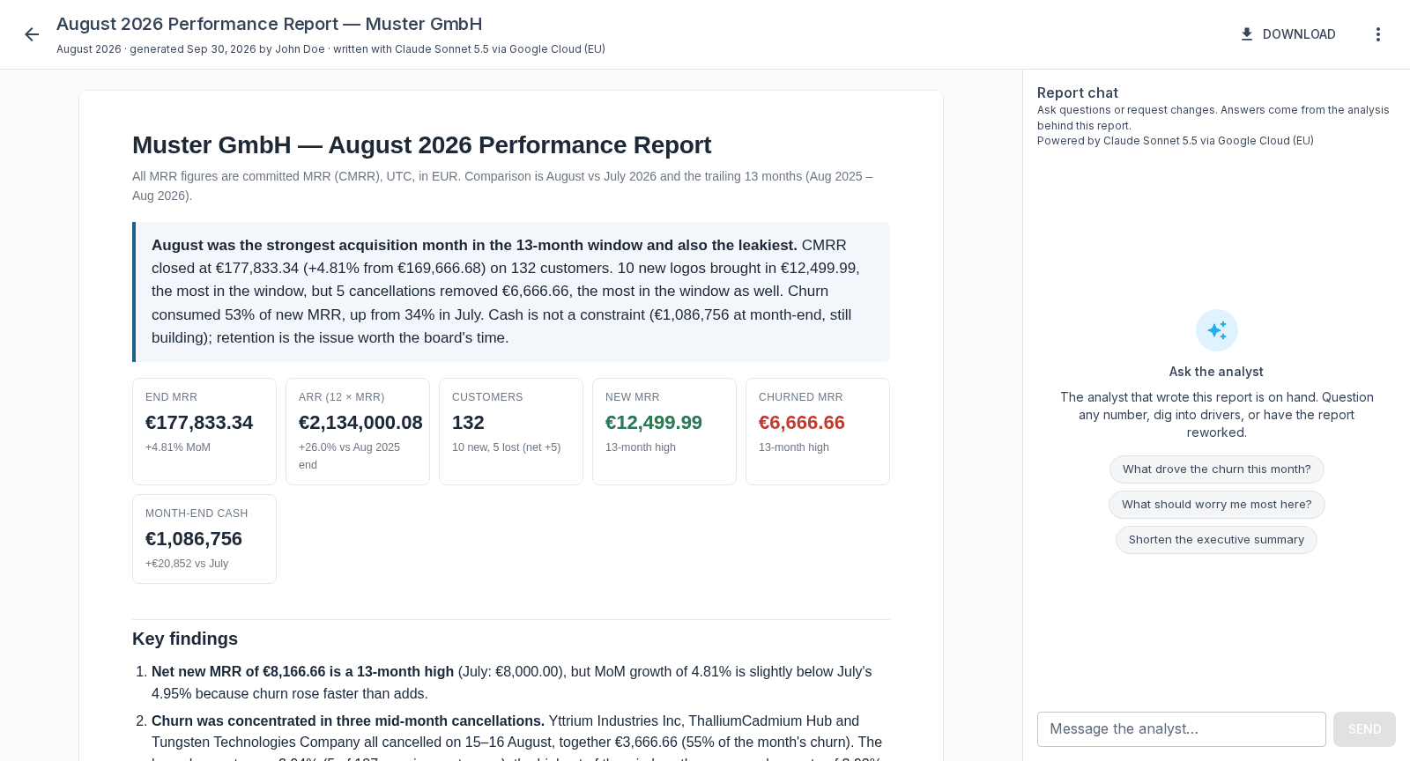Click 'Ask the analyst' heading
The width and height of the screenshot is (1410, 761).
[1217, 372]
